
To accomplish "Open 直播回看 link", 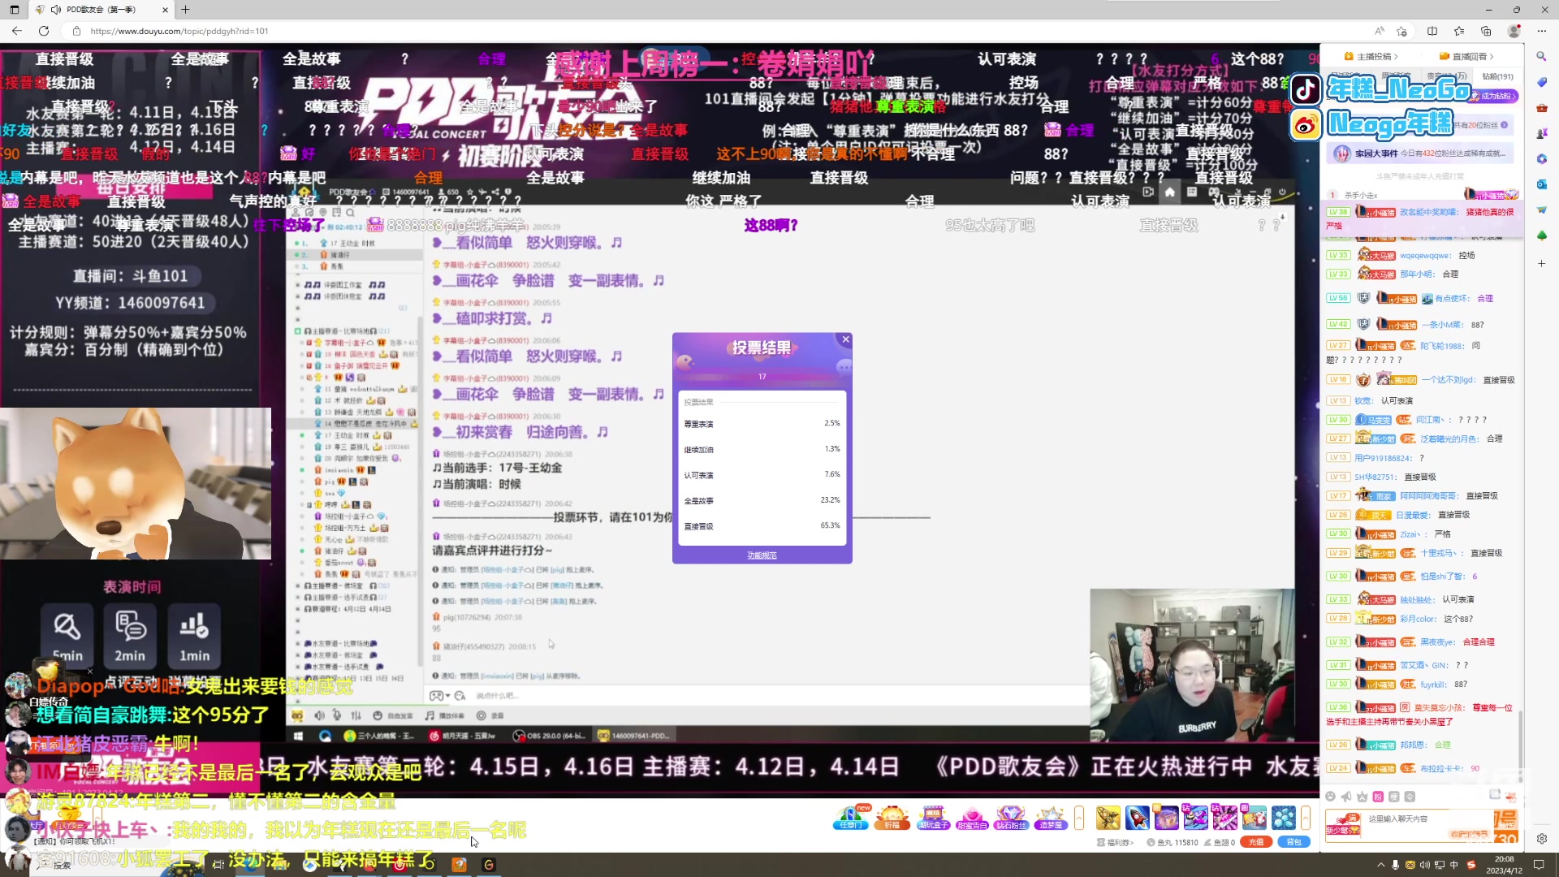I will click(1466, 56).
